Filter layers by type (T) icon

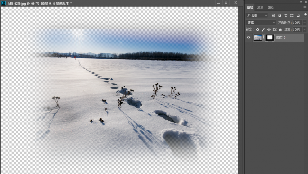point(286,15)
